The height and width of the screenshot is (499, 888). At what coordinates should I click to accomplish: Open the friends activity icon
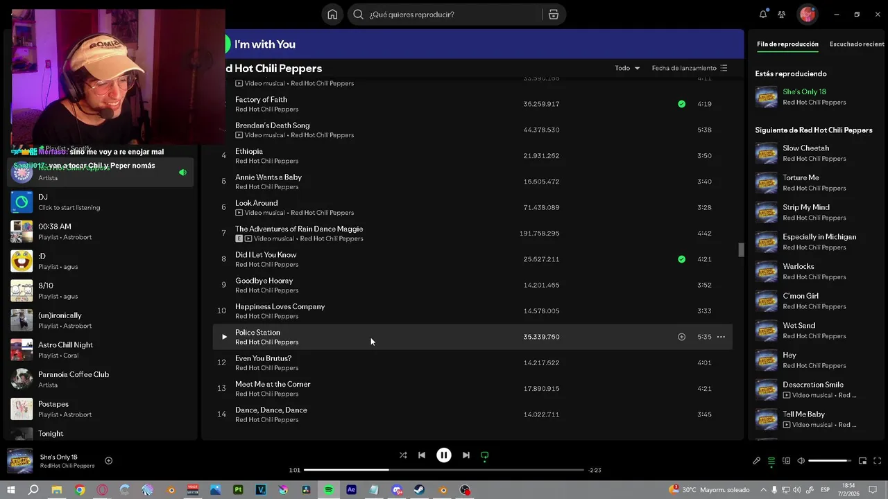782,15
